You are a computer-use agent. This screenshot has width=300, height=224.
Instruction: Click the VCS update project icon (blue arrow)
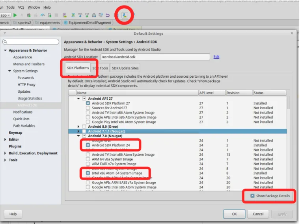[x=80, y=15]
